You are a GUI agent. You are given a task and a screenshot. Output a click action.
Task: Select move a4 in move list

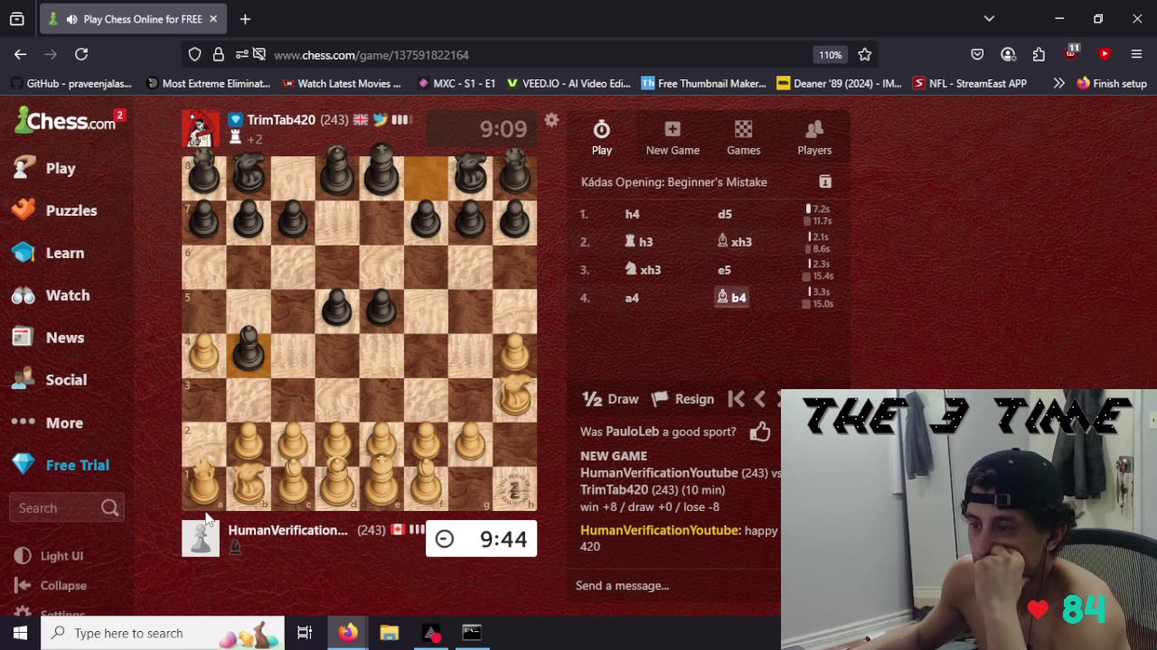coord(632,298)
